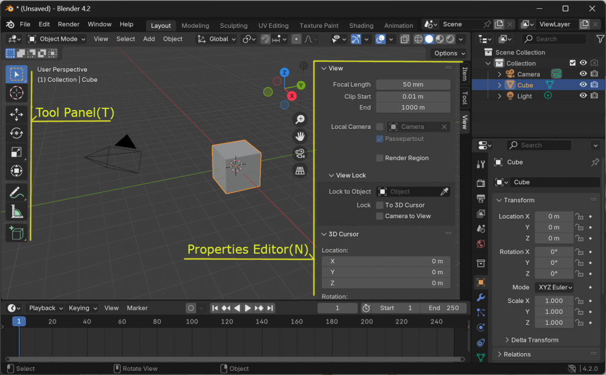Image resolution: width=606 pixels, height=375 pixels.
Task: Switch to the Modeling workspace tab
Action: point(195,25)
